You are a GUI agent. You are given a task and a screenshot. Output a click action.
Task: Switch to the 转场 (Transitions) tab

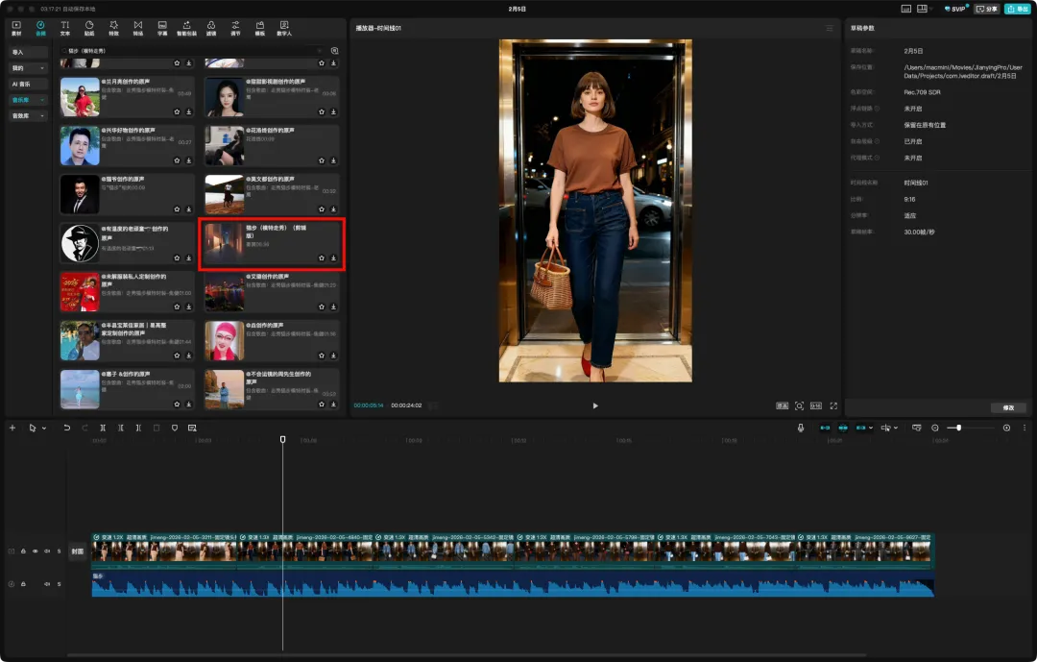[137, 27]
